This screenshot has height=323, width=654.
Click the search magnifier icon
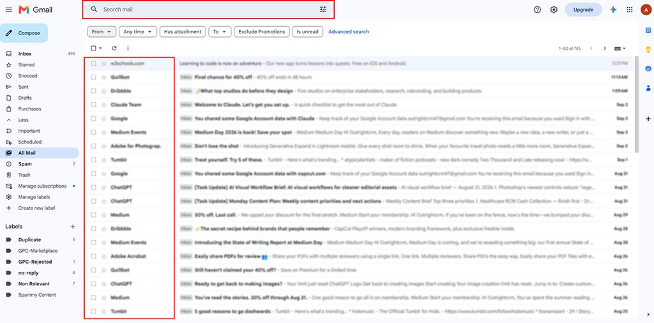(95, 9)
